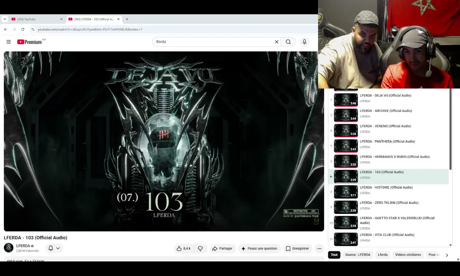Dislike the video with thumbs down
Screen dimensions: 460x276
pyautogui.click(x=200, y=248)
